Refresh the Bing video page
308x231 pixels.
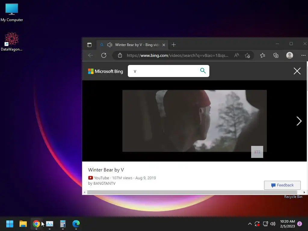(x=104, y=55)
